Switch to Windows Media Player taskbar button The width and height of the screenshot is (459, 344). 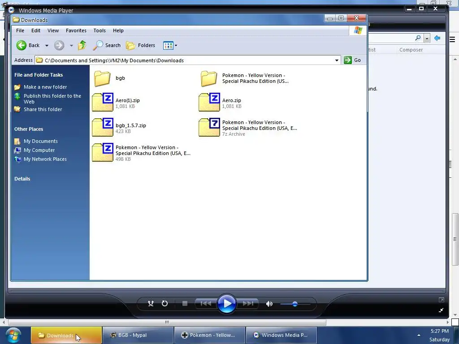tap(281, 335)
